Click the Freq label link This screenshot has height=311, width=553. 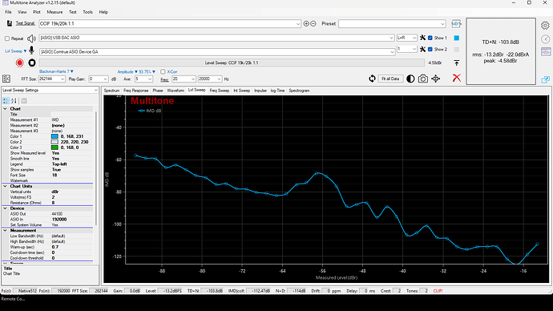pos(164,79)
